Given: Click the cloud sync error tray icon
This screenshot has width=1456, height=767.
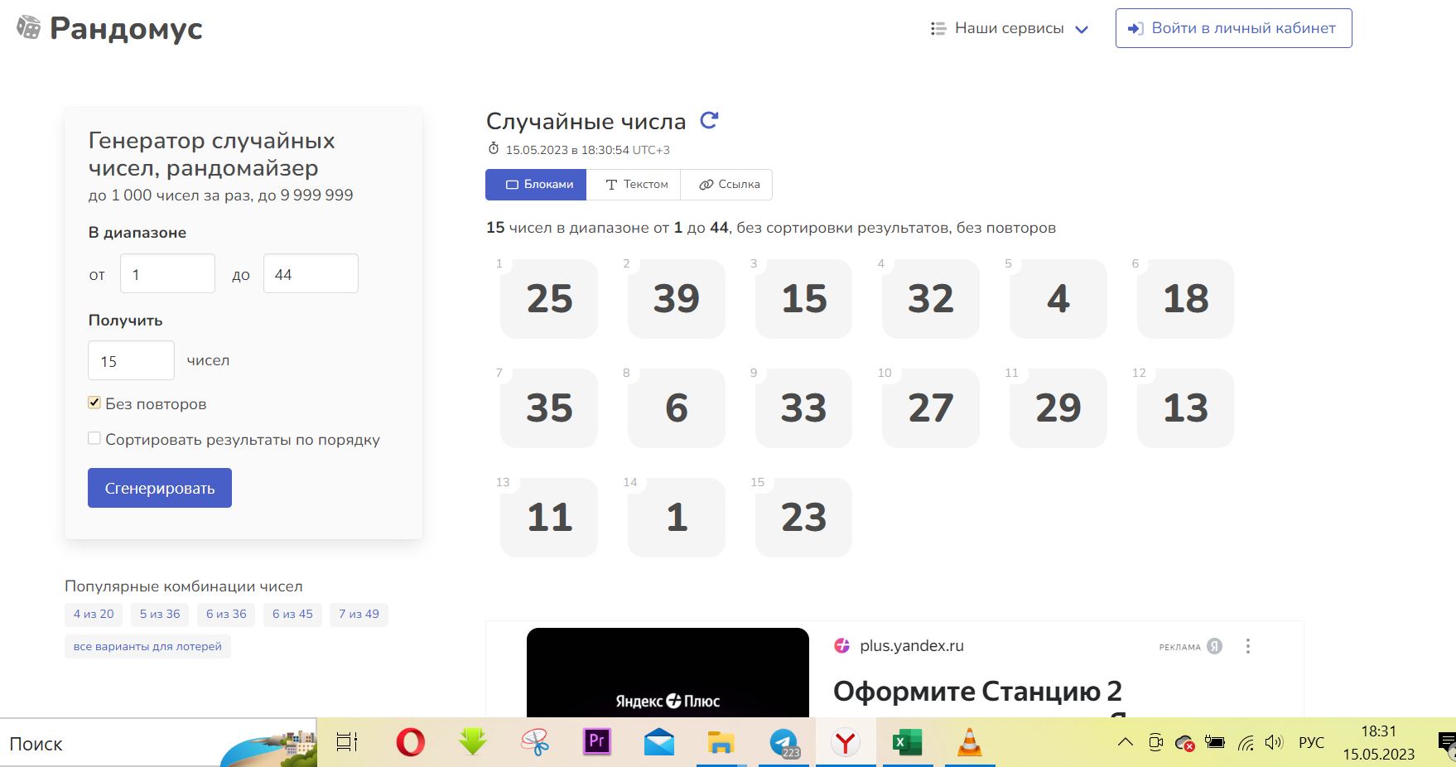Looking at the screenshot, I should [x=1185, y=743].
